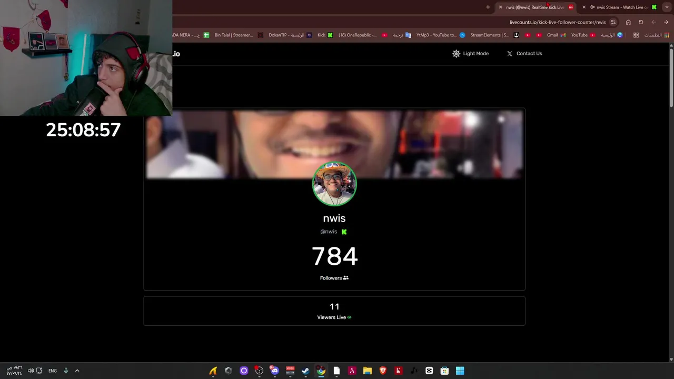Toggle Light Mode on the page
Screen dimensions: 674x379
pos(470,54)
